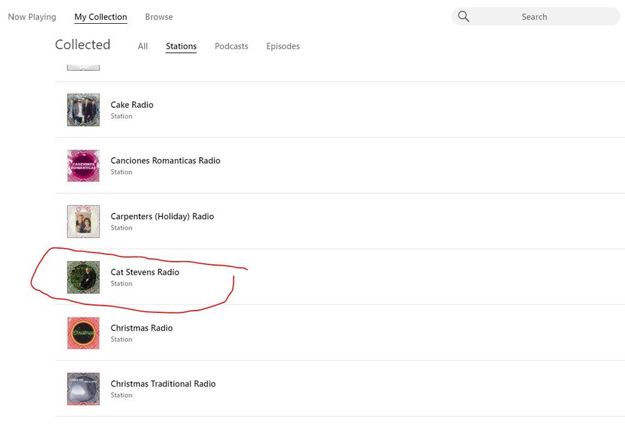625x424 pixels.
Task: Show All collected items
Action: point(143,46)
